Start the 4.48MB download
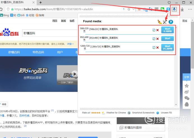The image size is (194, 138). tap(167, 30)
